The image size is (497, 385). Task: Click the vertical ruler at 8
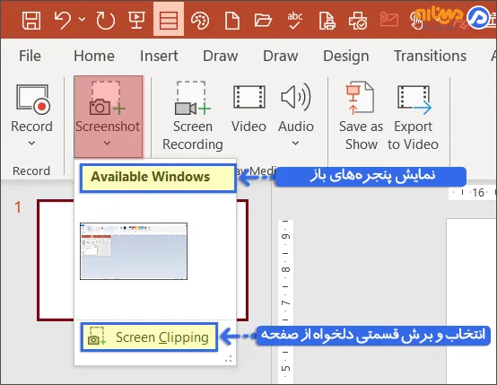285,269
